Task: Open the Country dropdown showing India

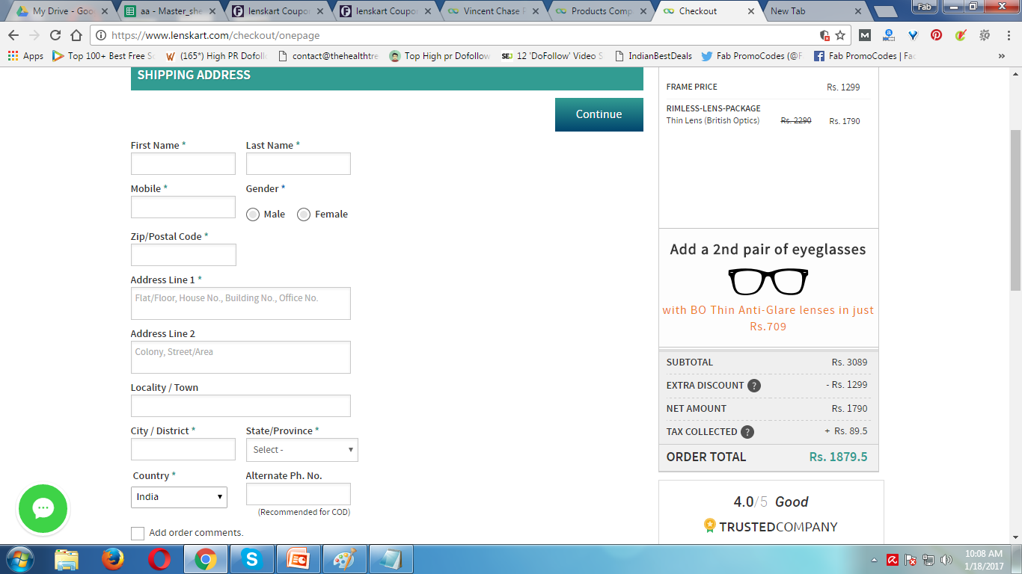Action: pyautogui.click(x=179, y=497)
